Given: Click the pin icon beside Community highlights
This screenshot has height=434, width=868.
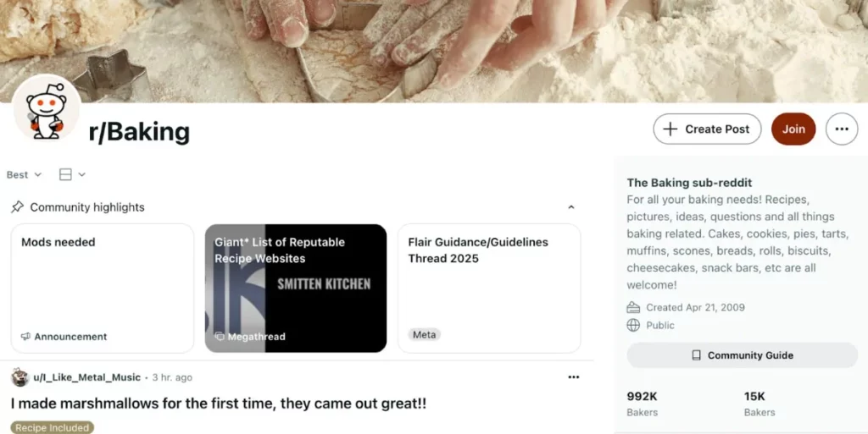Looking at the screenshot, I should click(x=17, y=207).
